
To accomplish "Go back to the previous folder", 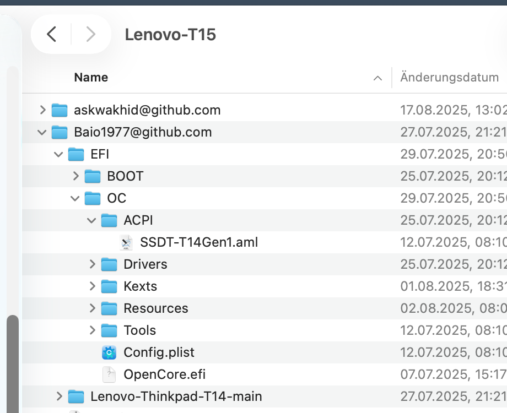I will coord(51,35).
